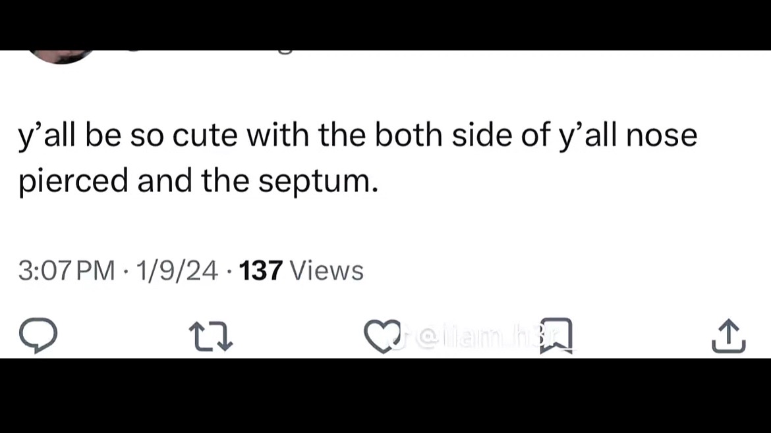Select the 1/9/24 post date
Viewport: 771px width, 433px height.
(177, 270)
